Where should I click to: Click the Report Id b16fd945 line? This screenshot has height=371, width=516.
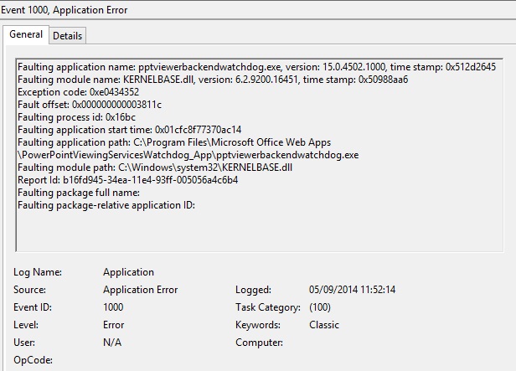click(x=127, y=180)
